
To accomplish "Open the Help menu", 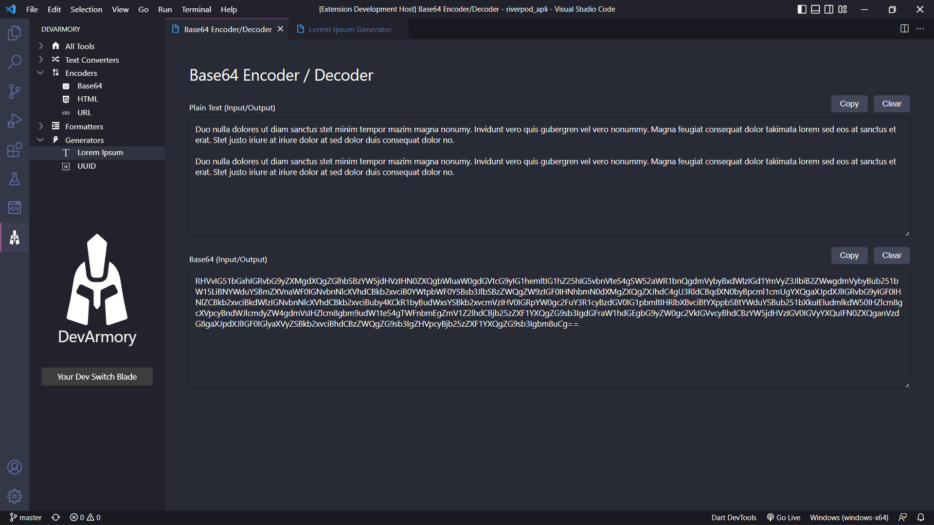I will pyautogui.click(x=229, y=9).
